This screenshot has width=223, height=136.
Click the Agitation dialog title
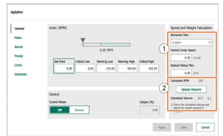click(17, 12)
